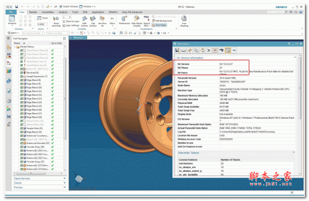Open the No Selection Filter dropdown
This screenshot has height=201, width=309.
[33, 33]
